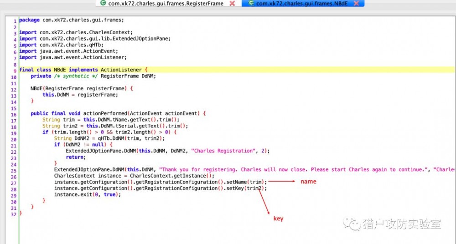Click import com.xk72.charles.qHTb line

click(62, 45)
